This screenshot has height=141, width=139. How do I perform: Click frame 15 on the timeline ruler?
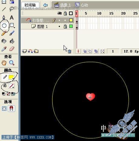pyautogui.click(x=111, y=13)
